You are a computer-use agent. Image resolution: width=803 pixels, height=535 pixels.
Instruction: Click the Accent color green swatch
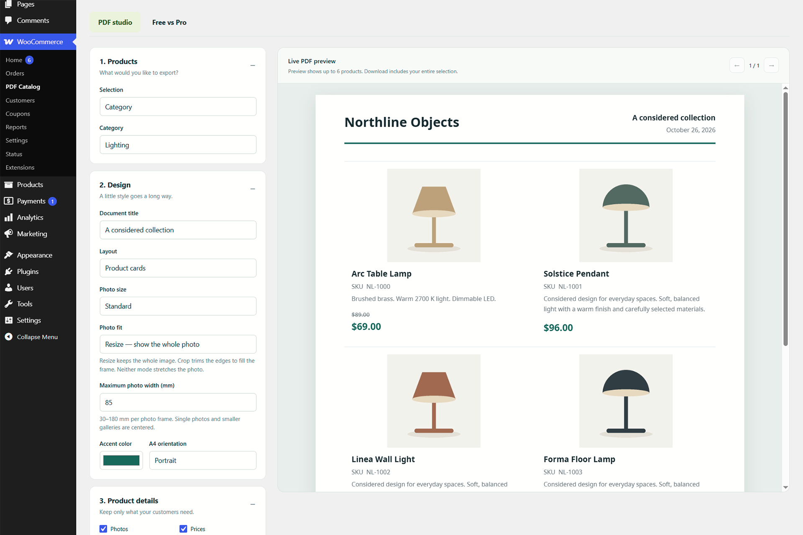(121, 460)
